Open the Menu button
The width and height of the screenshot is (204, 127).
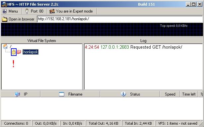click(10, 11)
